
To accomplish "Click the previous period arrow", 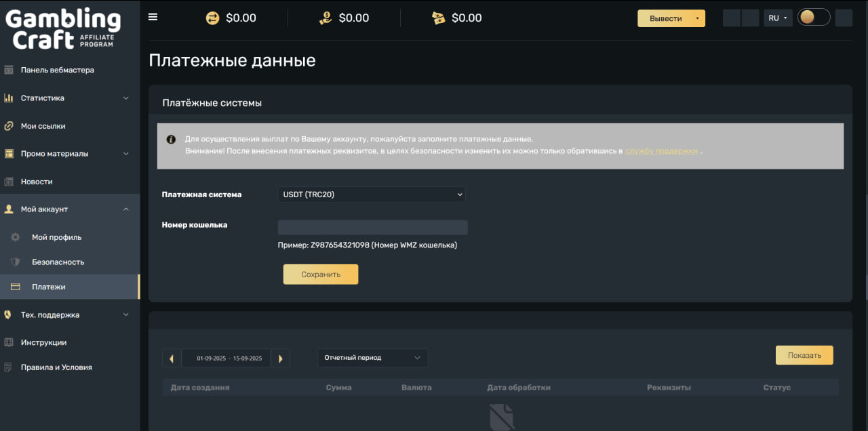I will [172, 358].
